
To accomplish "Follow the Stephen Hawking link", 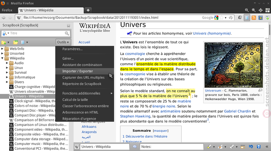I will click(135, 116).
